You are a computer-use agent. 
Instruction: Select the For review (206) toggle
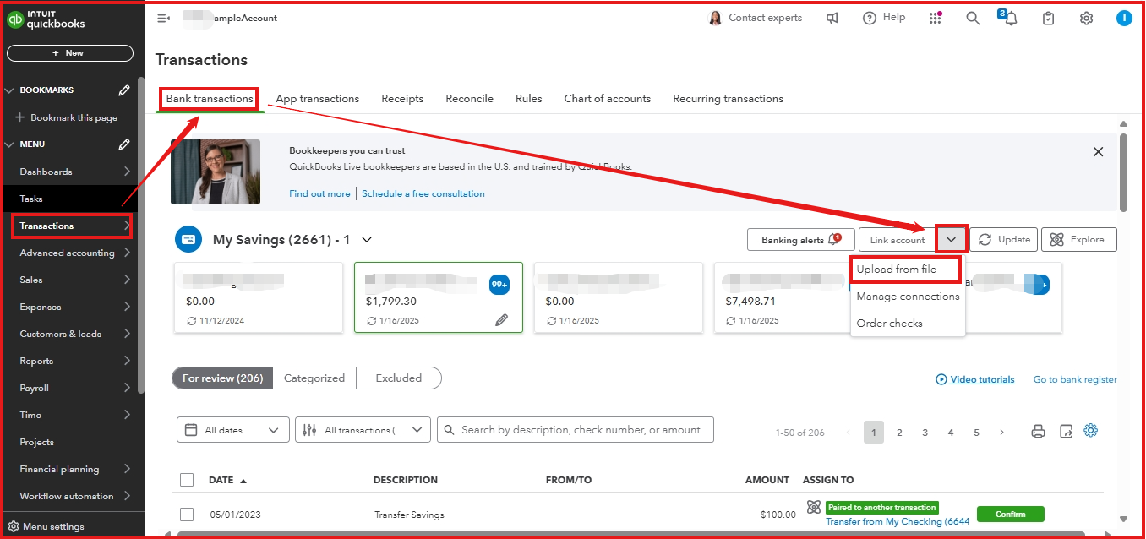click(x=222, y=378)
